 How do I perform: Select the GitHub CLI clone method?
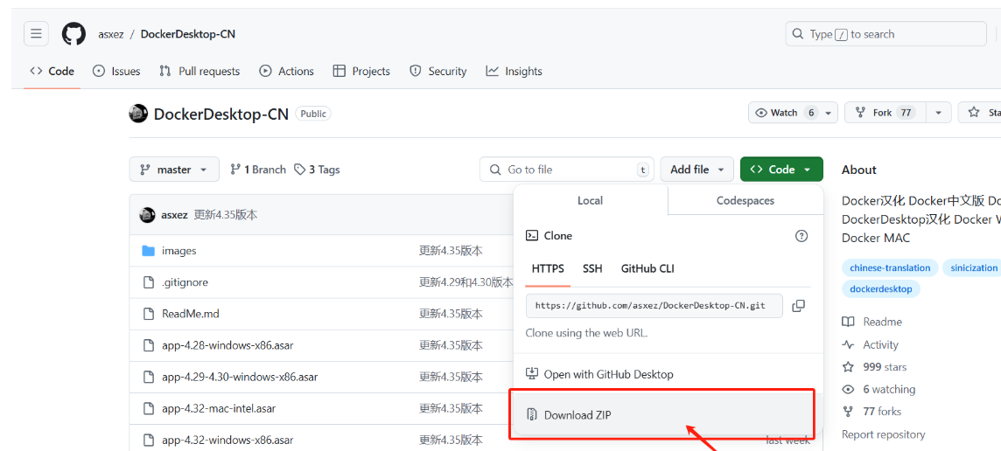click(x=647, y=268)
